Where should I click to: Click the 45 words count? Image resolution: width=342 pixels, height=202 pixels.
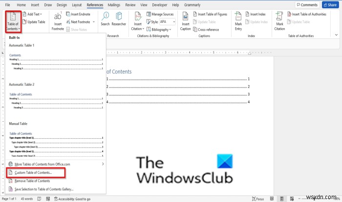pyautogui.click(x=26, y=199)
